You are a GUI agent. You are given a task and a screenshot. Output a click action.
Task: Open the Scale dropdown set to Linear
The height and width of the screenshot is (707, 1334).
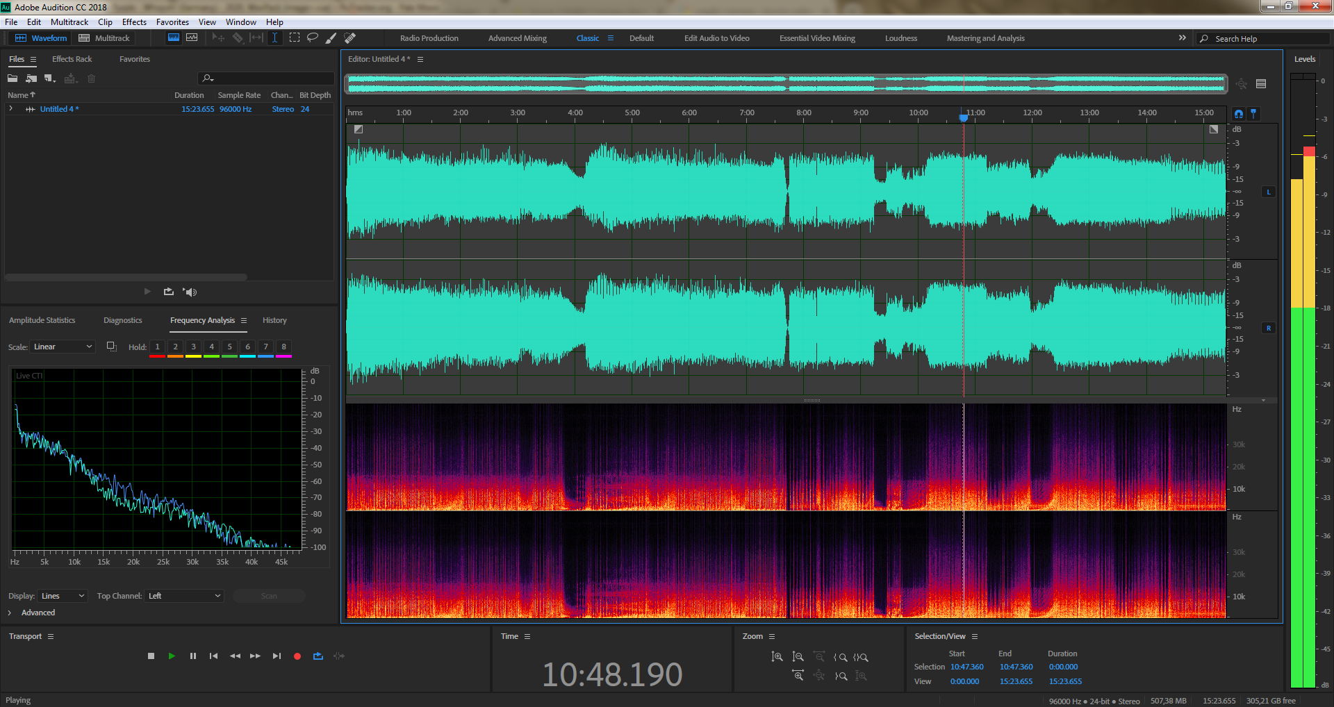63,347
